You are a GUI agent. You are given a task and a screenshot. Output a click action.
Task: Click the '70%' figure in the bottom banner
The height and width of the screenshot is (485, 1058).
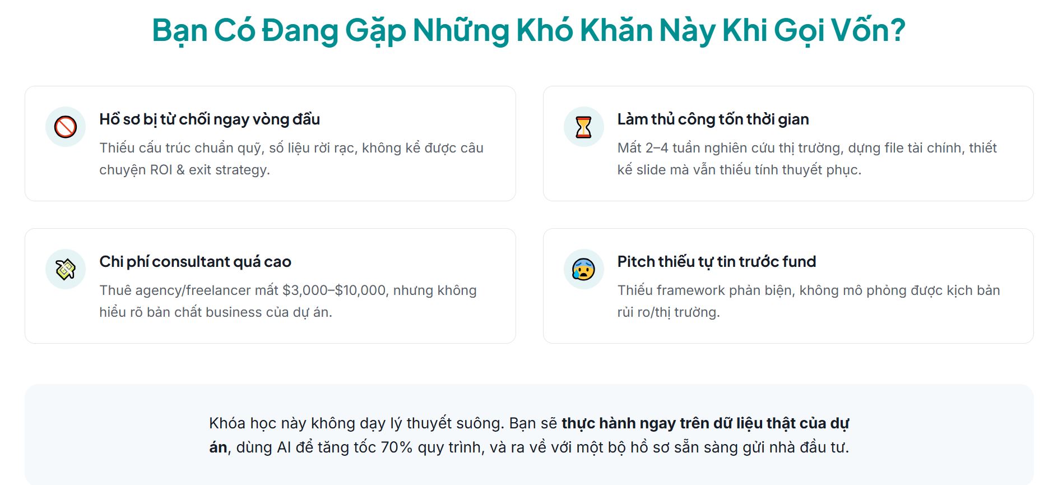point(396,447)
